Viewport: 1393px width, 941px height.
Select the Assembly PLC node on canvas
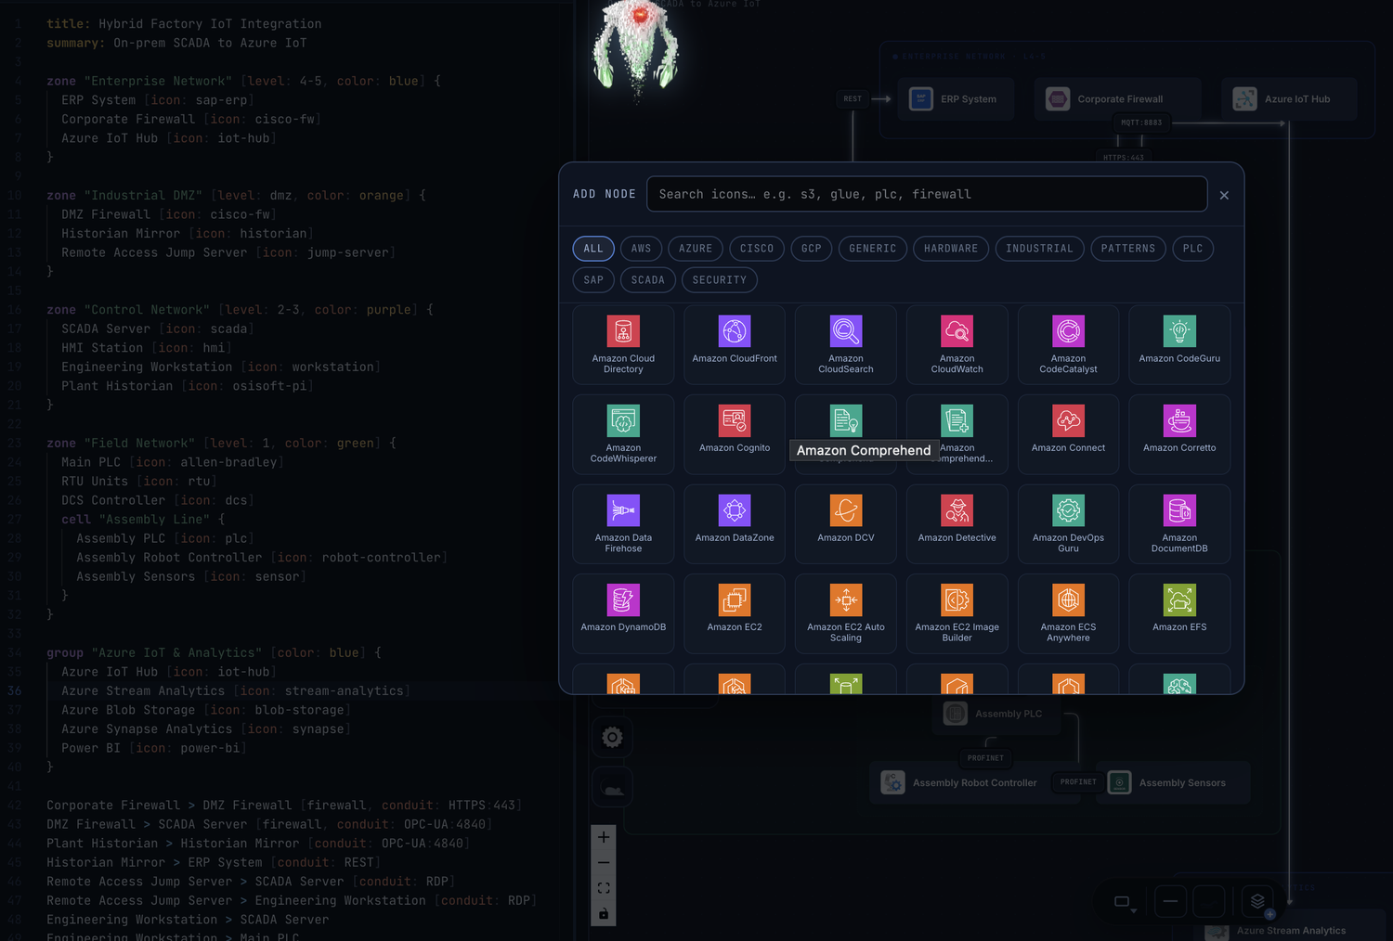[x=997, y=714]
